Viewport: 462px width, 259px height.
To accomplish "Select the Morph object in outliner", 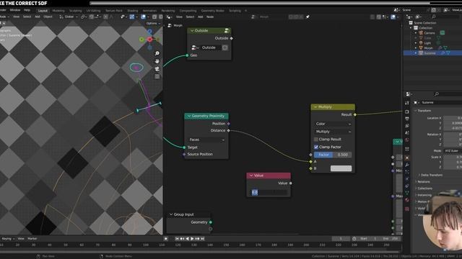I will [x=428, y=48].
